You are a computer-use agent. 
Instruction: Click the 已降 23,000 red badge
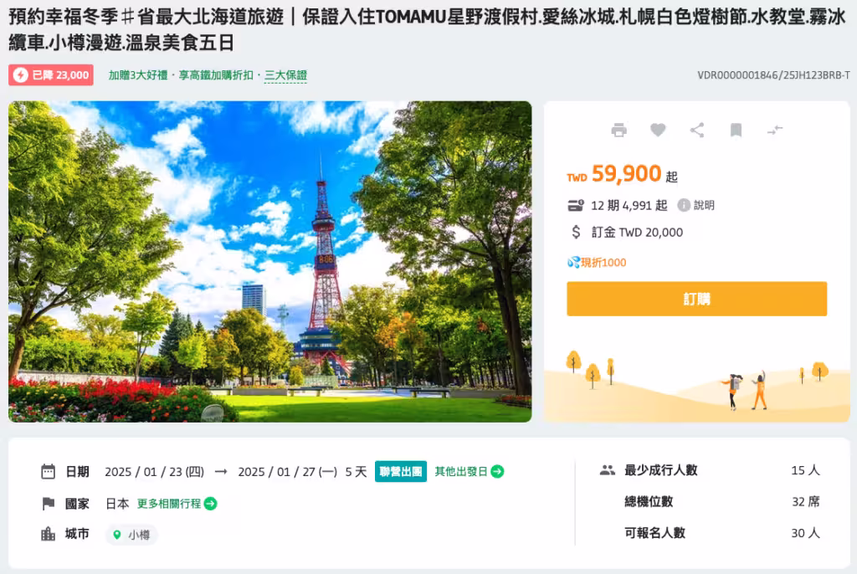tap(51, 75)
